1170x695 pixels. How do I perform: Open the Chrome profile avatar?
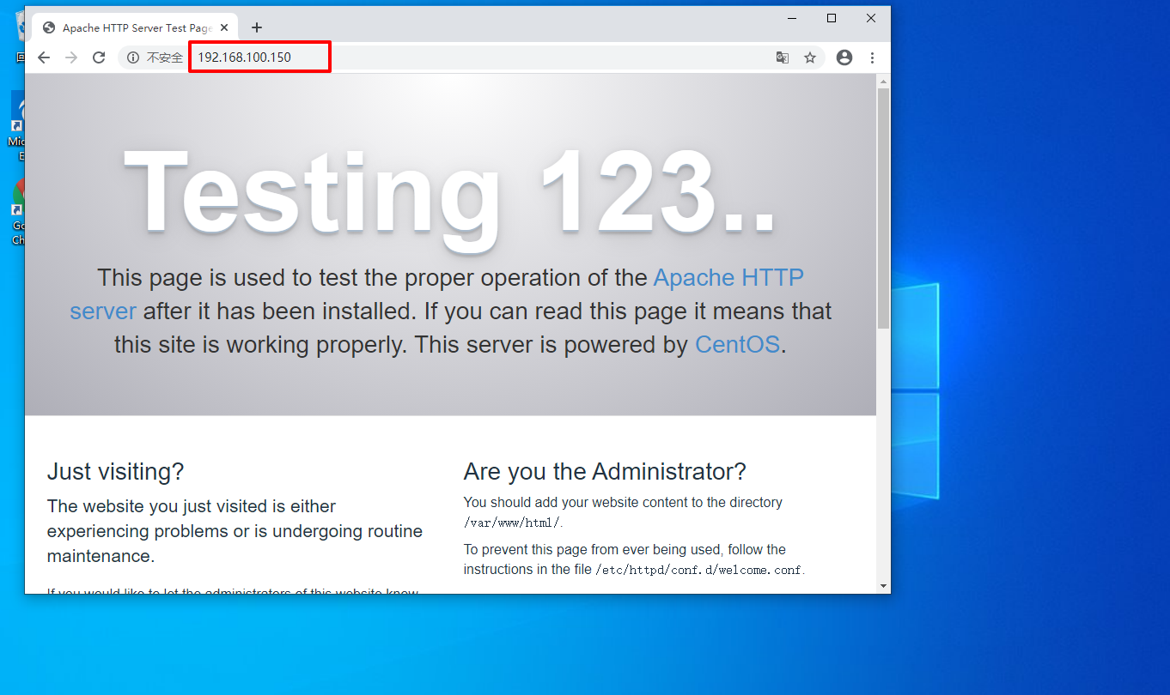pyautogui.click(x=844, y=57)
